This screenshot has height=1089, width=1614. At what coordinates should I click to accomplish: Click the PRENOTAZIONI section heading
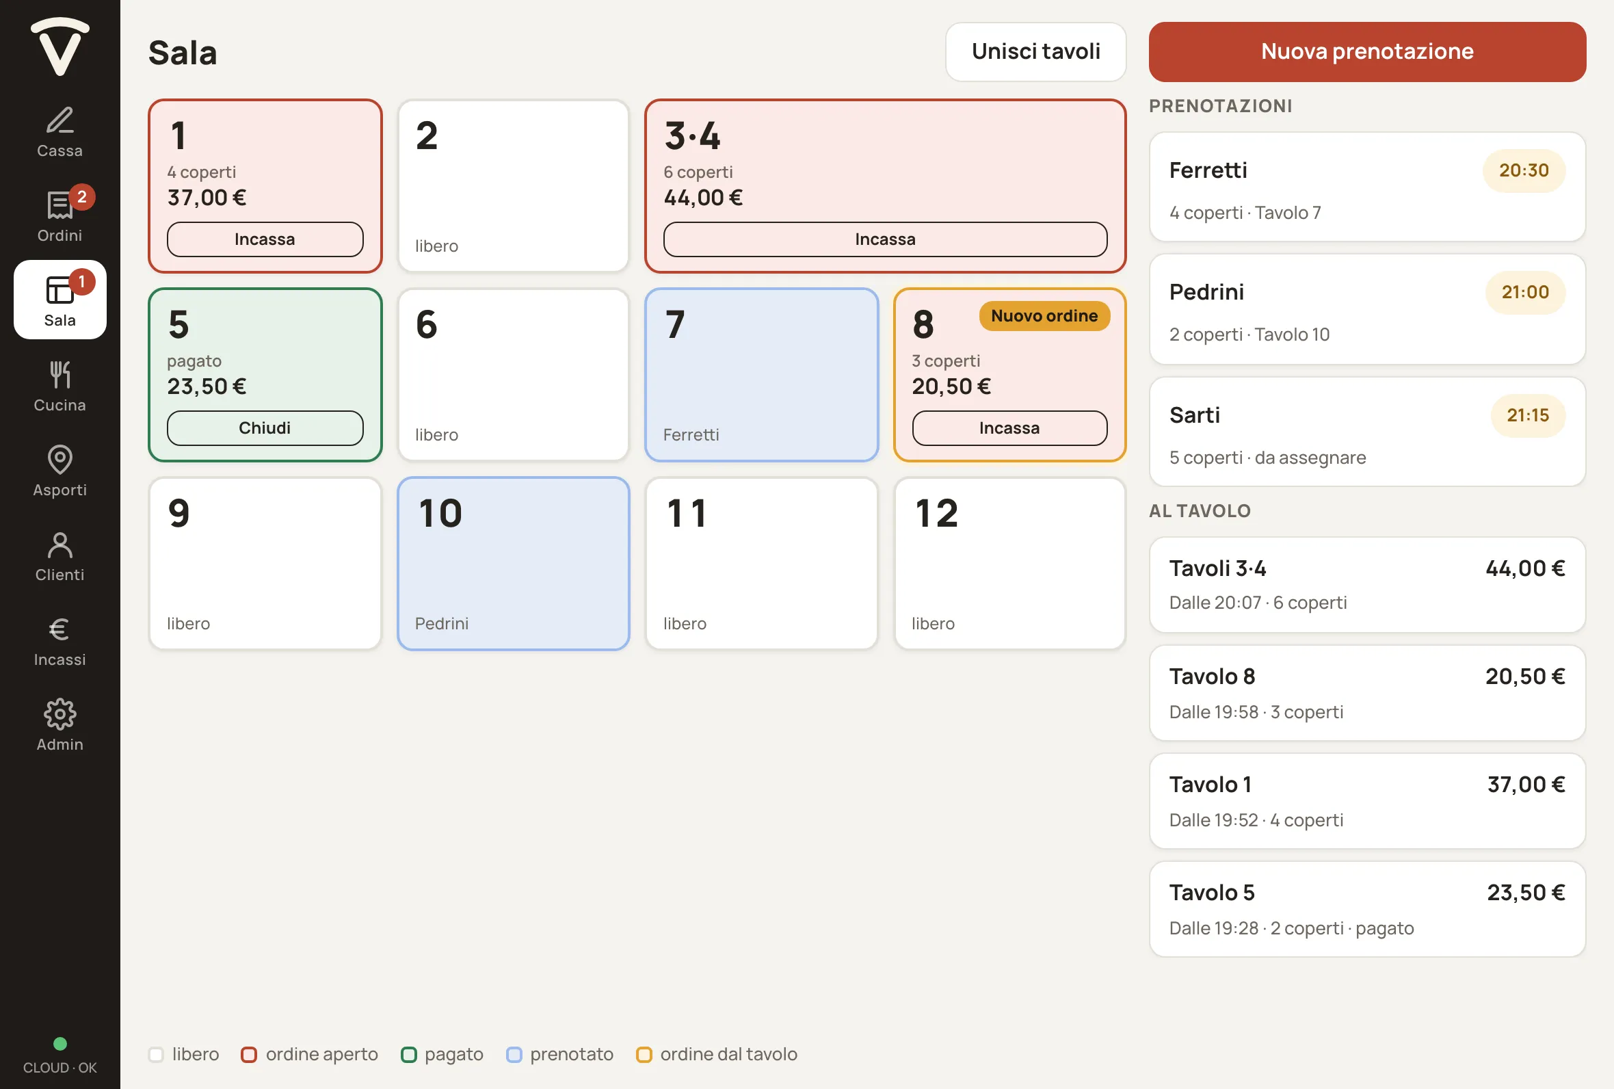click(1220, 106)
